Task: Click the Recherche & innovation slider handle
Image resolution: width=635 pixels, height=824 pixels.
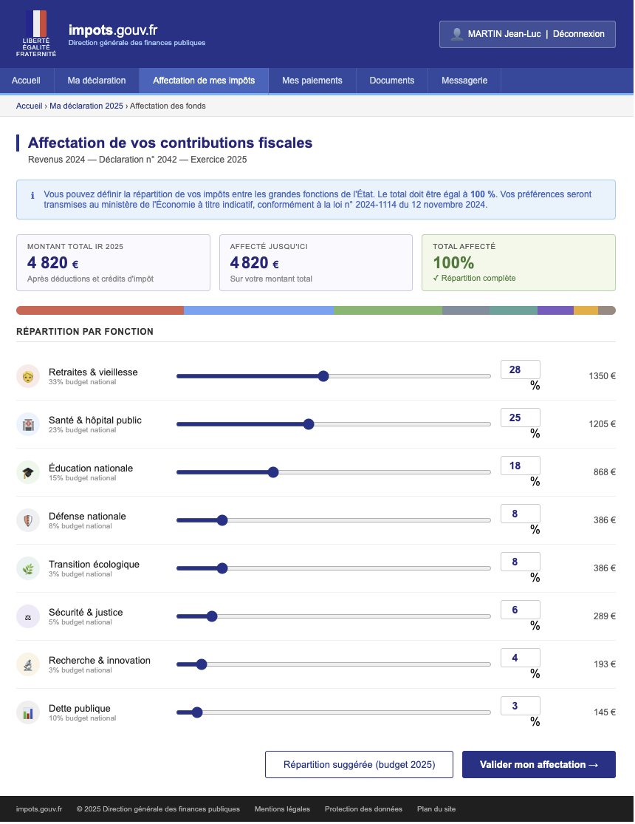Action: coord(202,665)
